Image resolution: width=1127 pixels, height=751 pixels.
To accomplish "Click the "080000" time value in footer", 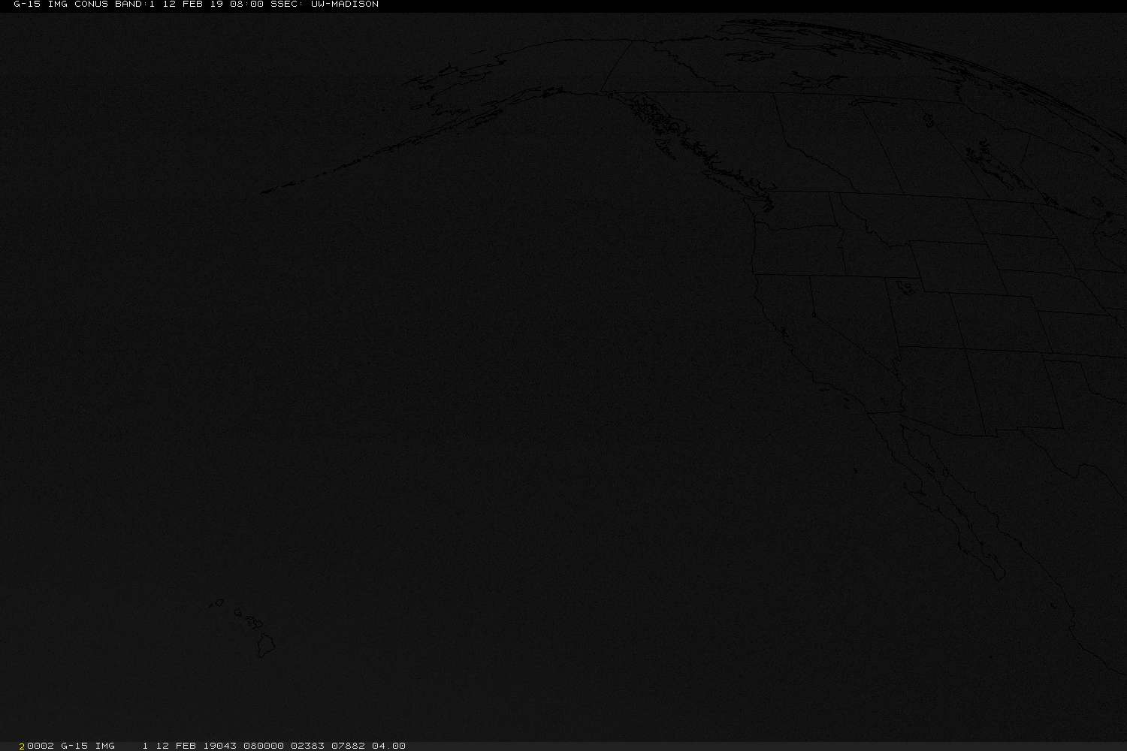I will click(264, 746).
